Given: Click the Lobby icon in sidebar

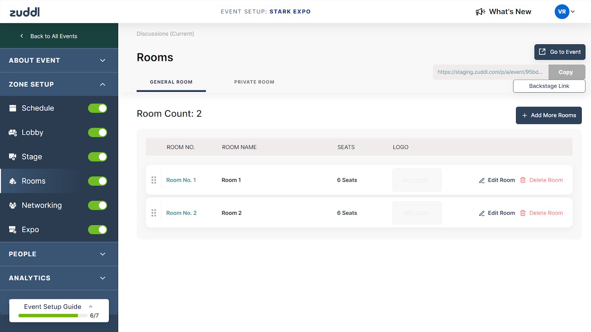Looking at the screenshot, I should (x=13, y=132).
